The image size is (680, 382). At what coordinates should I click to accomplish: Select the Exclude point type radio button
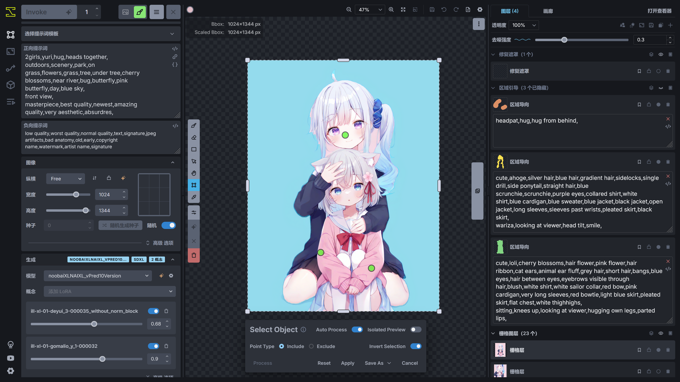point(311,346)
